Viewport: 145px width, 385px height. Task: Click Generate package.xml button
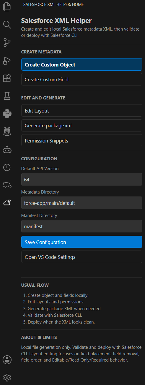82,126
